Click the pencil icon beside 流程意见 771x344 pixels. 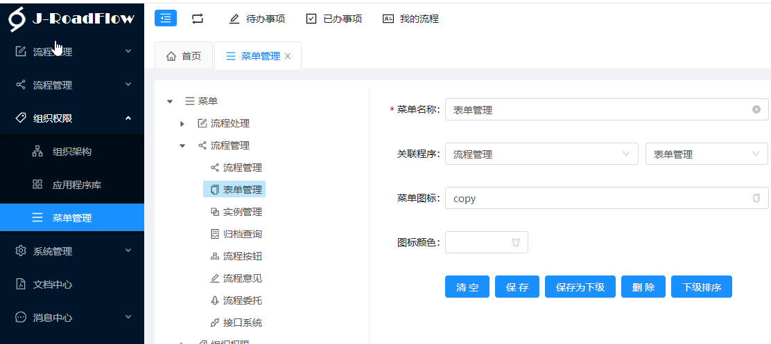(x=214, y=278)
